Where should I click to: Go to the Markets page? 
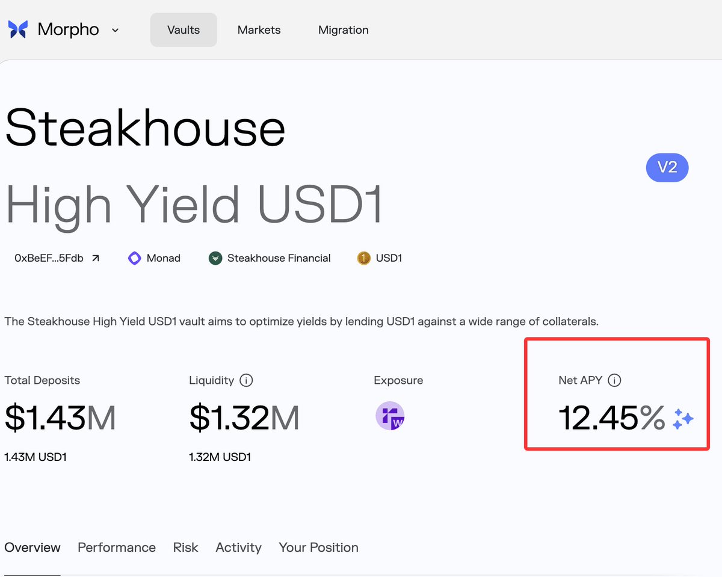coord(259,30)
